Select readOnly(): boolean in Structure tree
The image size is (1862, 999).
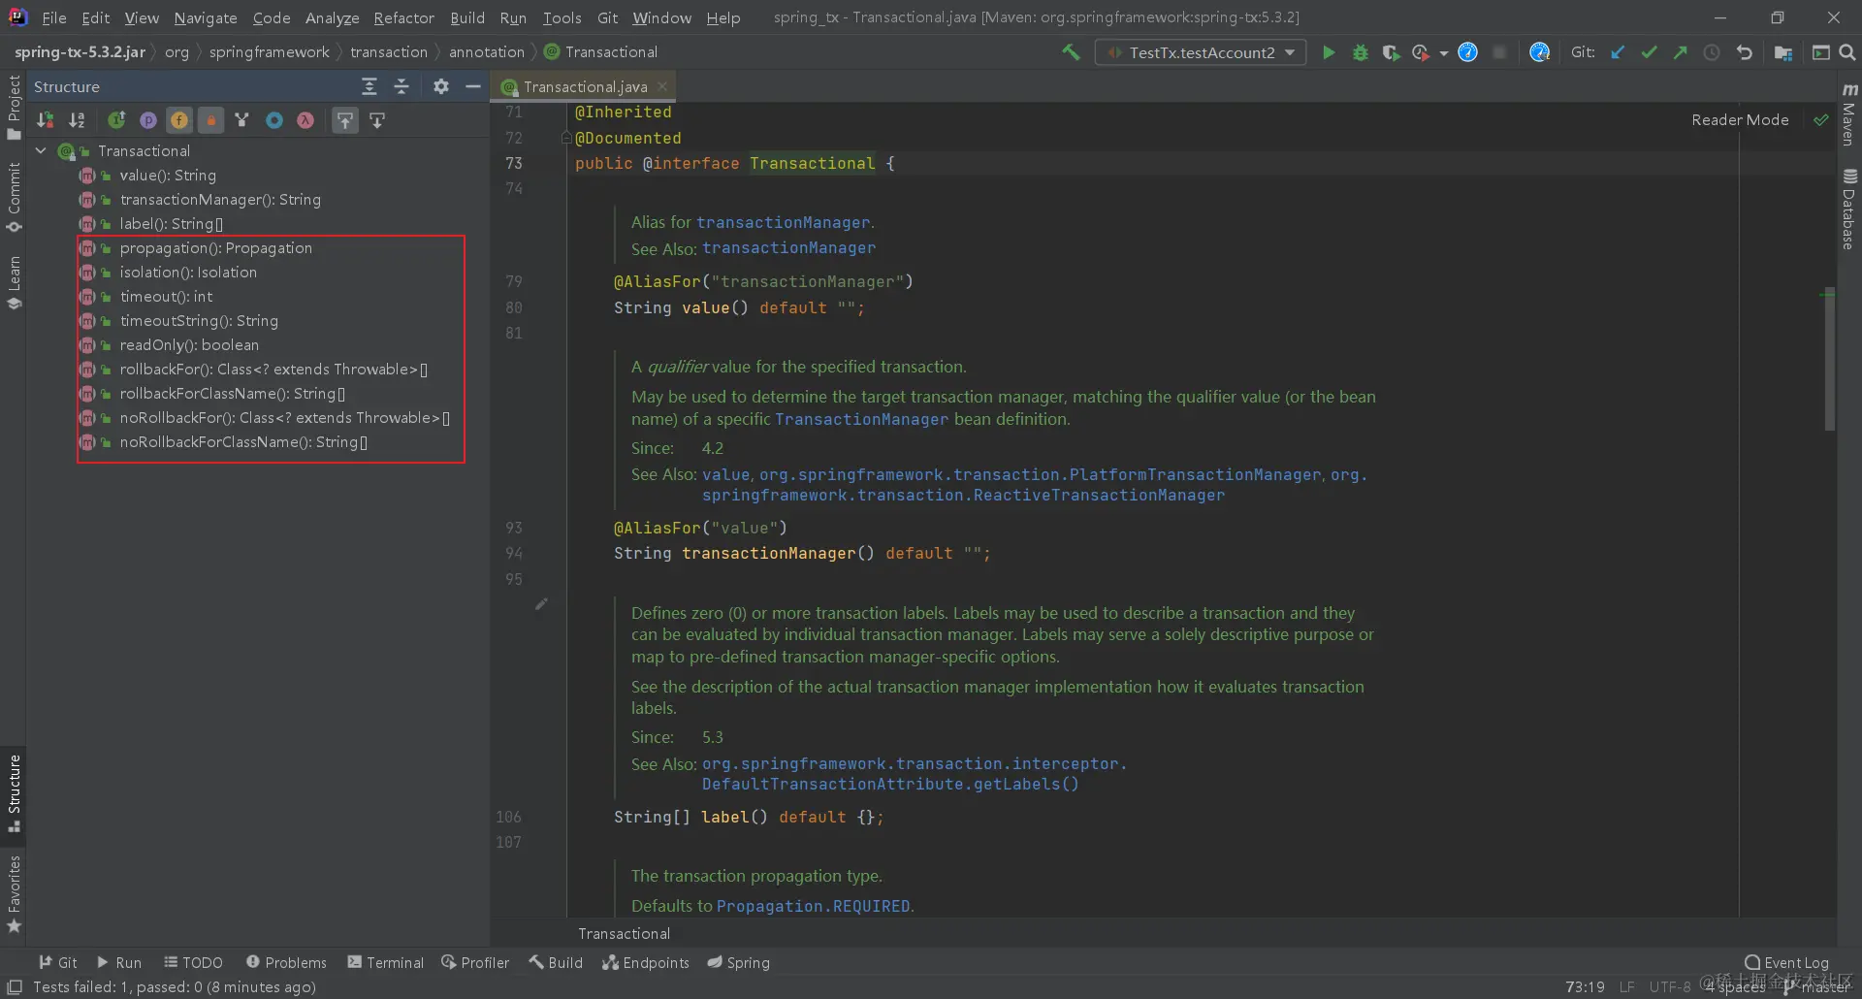click(189, 345)
